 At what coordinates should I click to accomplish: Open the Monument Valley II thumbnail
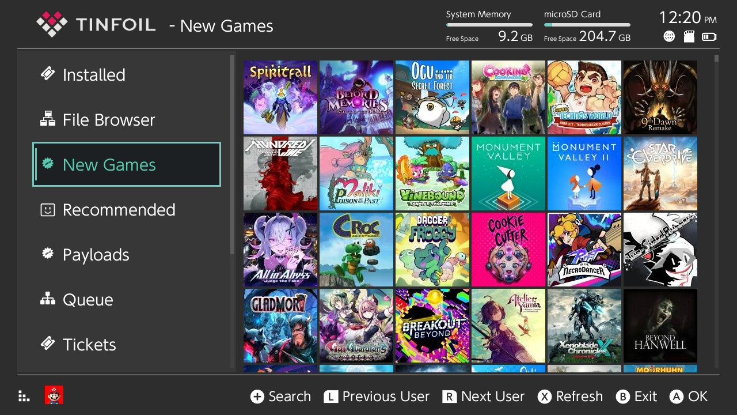click(584, 173)
